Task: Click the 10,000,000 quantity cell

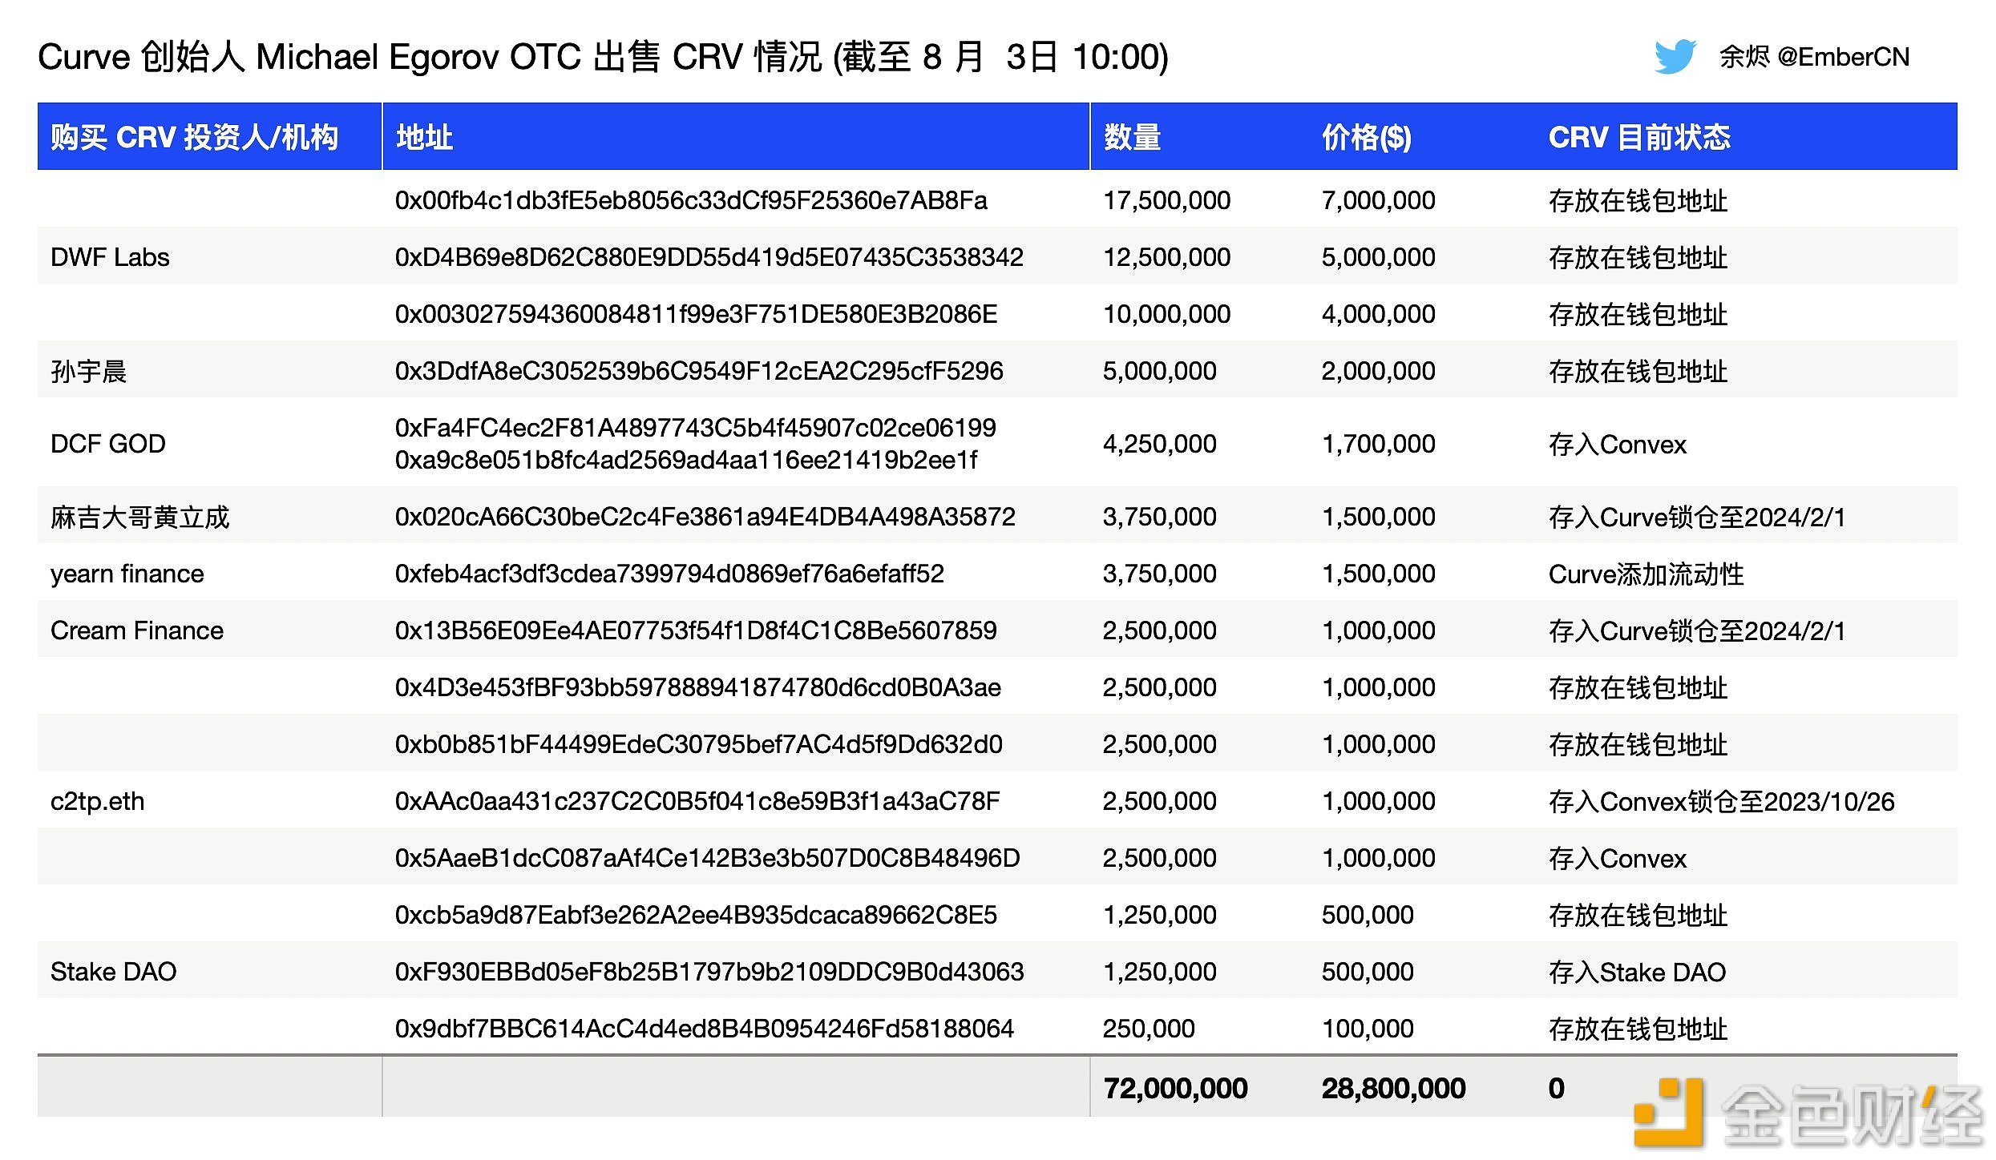Action: (1167, 314)
